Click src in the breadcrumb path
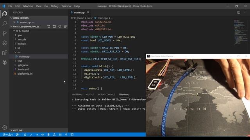This screenshot has width=250, height=140. 89,18
